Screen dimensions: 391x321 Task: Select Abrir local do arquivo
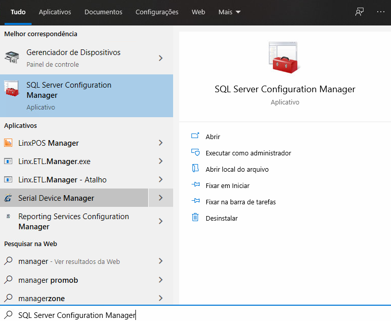coord(237,169)
